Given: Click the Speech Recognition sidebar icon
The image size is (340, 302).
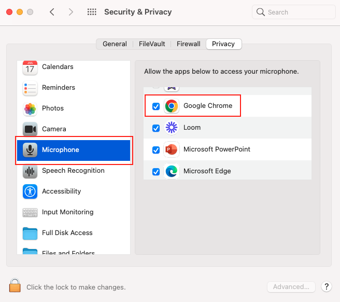Looking at the screenshot, I should coord(30,171).
